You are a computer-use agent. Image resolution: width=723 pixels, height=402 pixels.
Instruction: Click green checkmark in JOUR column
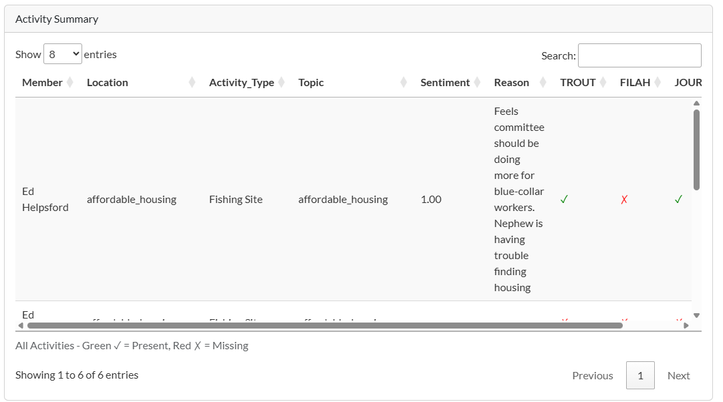coord(678,200)
